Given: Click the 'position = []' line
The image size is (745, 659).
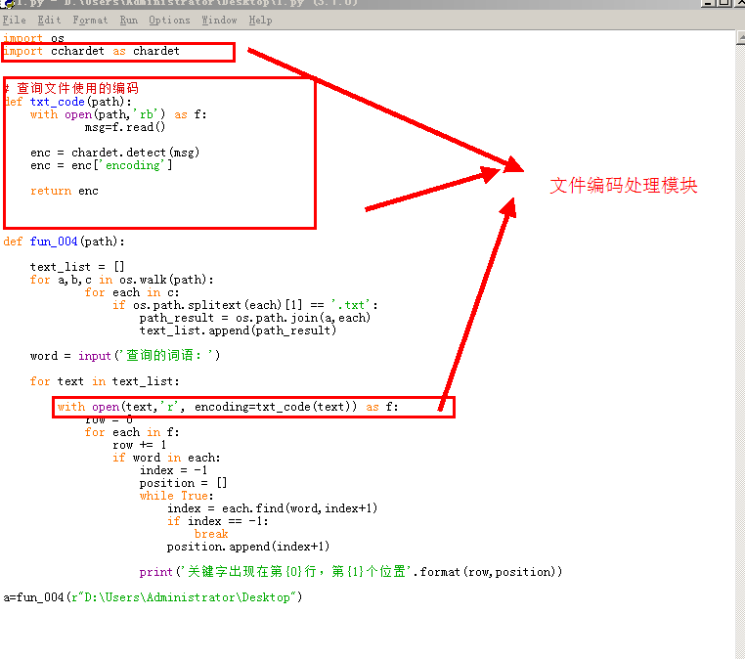Looking at the screenshot, I should [x=184, y=484].
